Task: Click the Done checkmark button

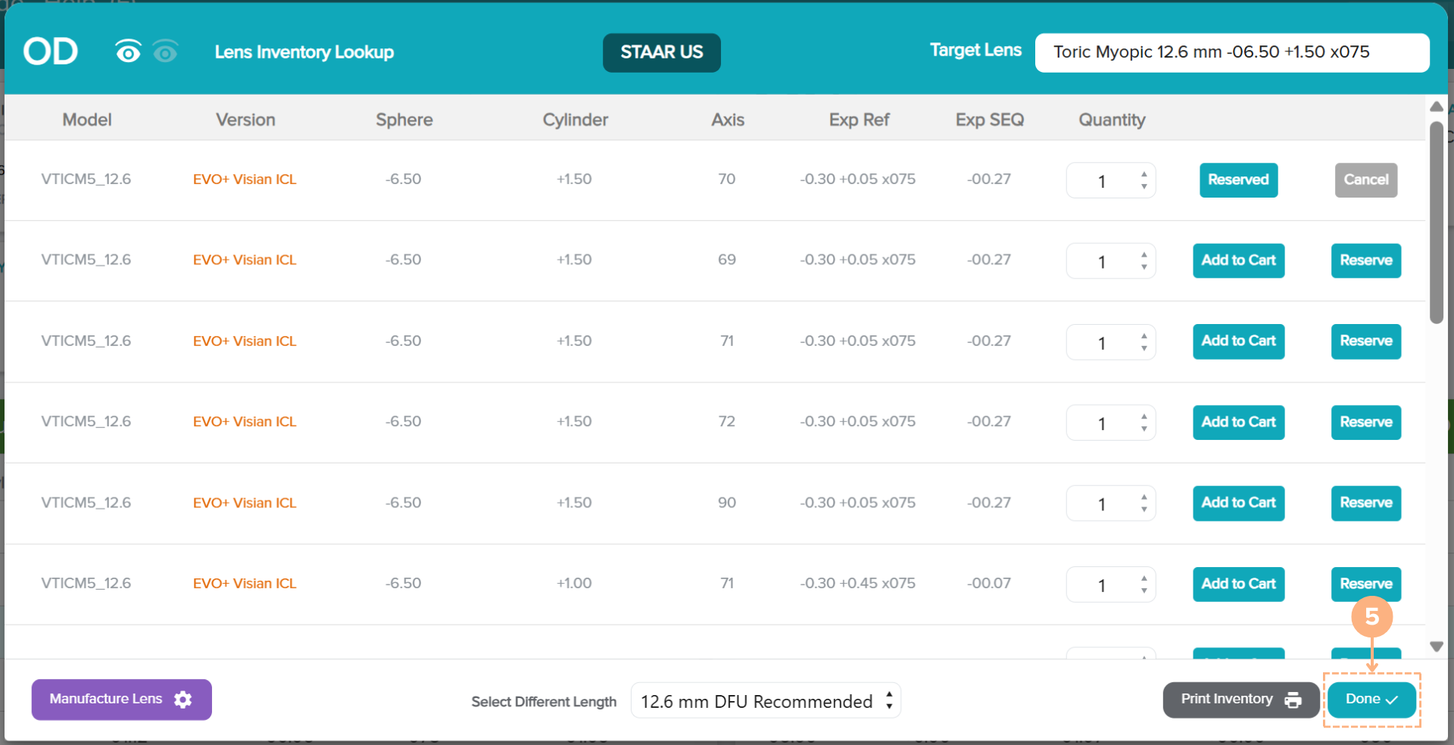Action: (1371, 700)
